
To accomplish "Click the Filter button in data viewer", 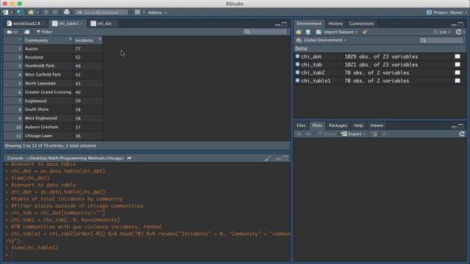I will click(44, 32).
